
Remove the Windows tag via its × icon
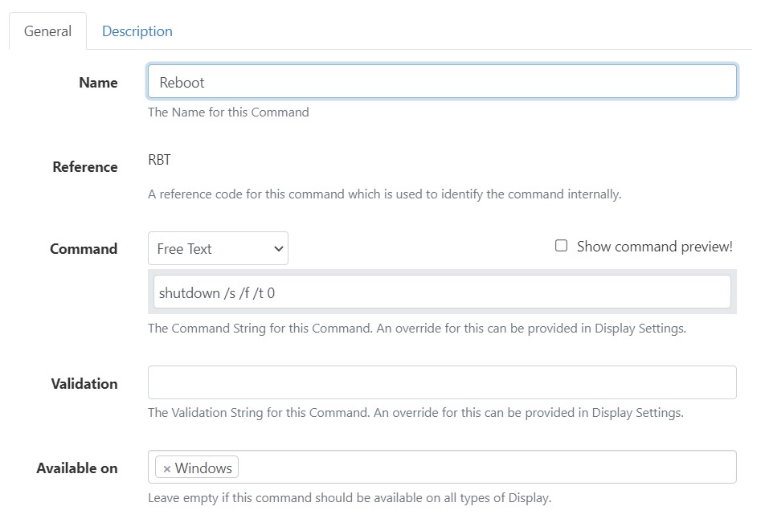pyautogui.click(x=166, y=468)
